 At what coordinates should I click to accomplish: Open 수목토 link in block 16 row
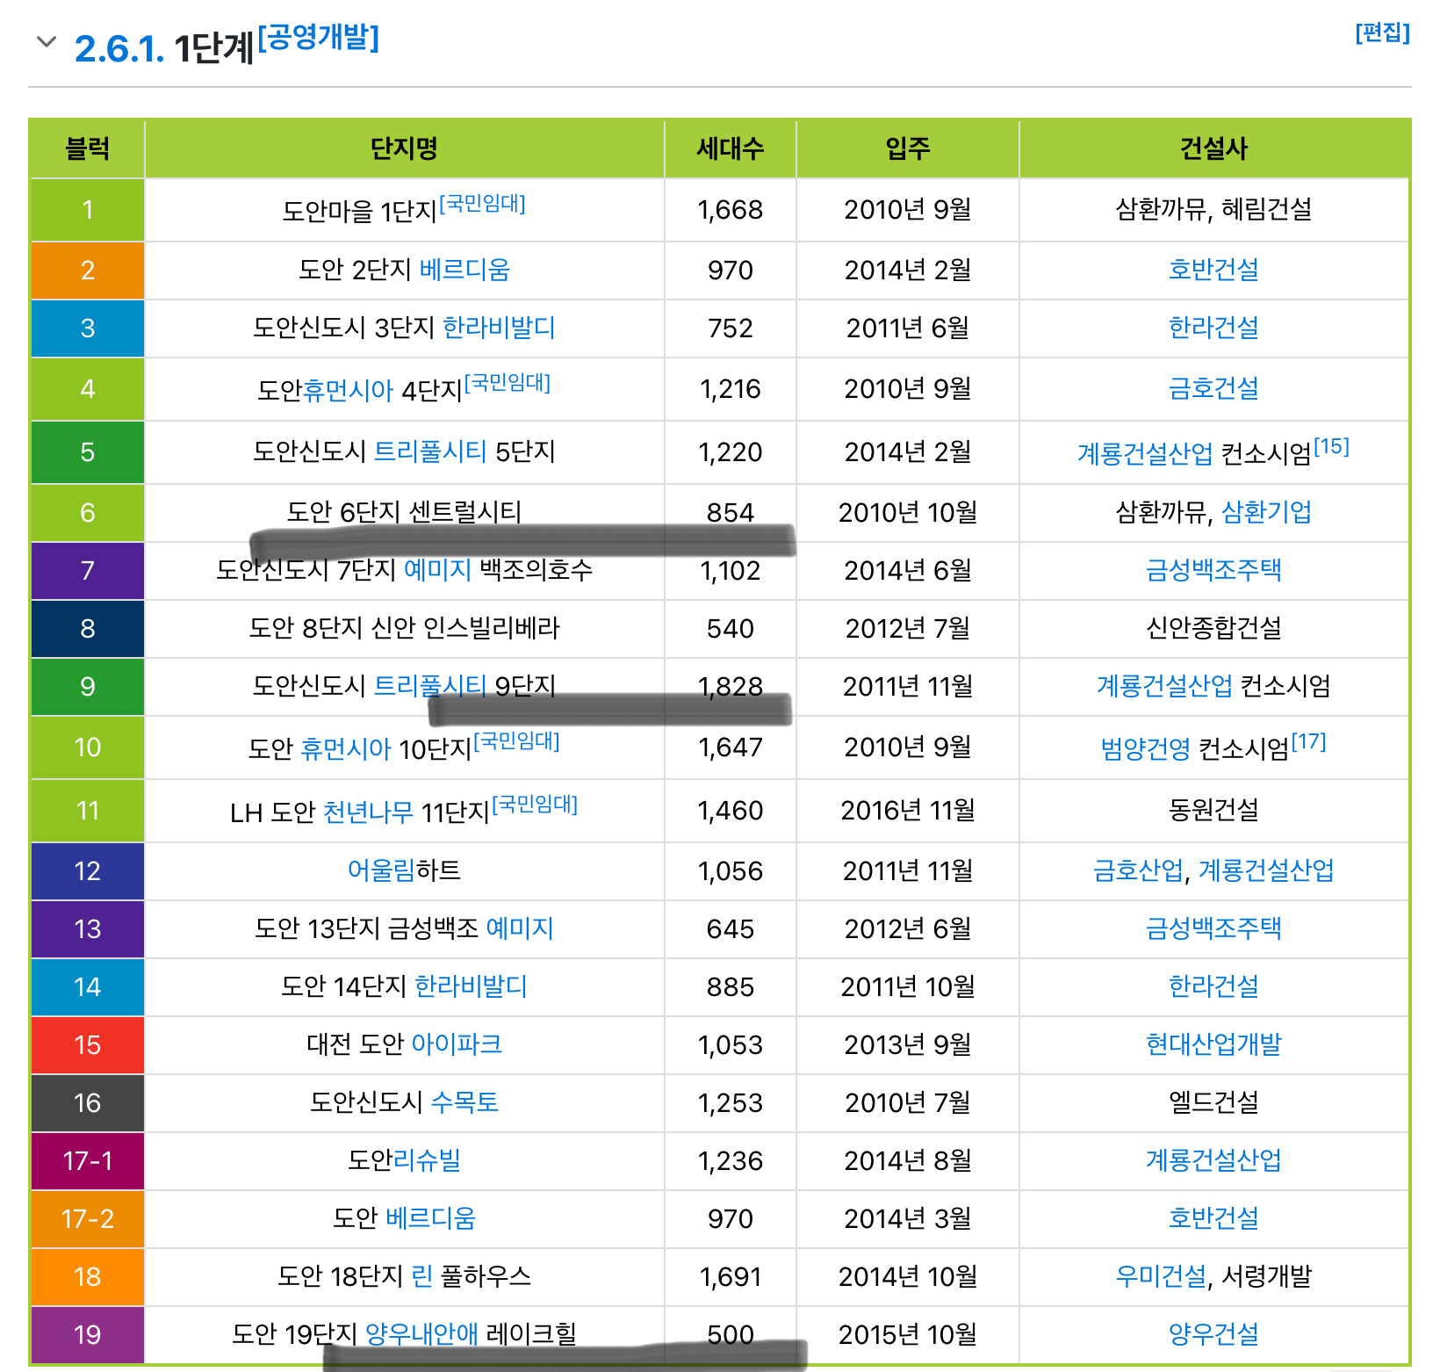[464, 1102]
